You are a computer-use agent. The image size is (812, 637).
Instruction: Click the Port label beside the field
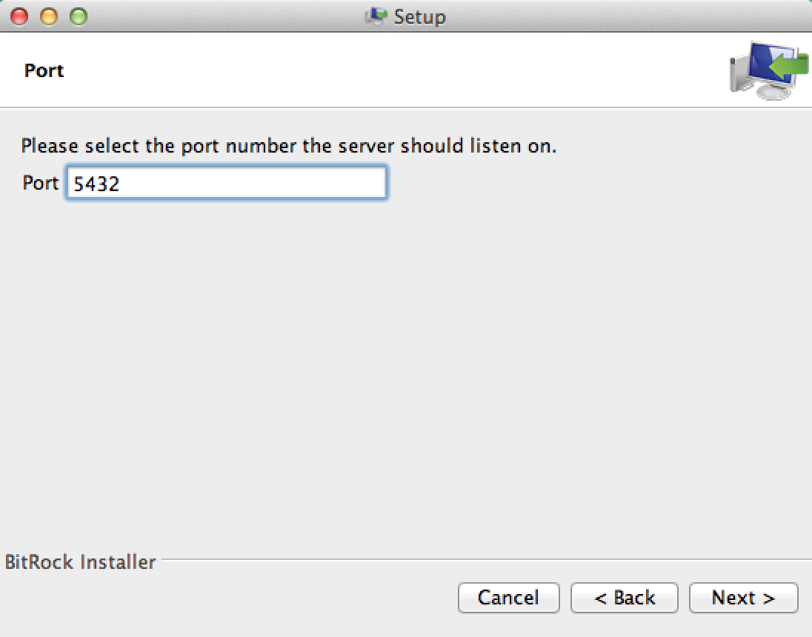point(40,183)
